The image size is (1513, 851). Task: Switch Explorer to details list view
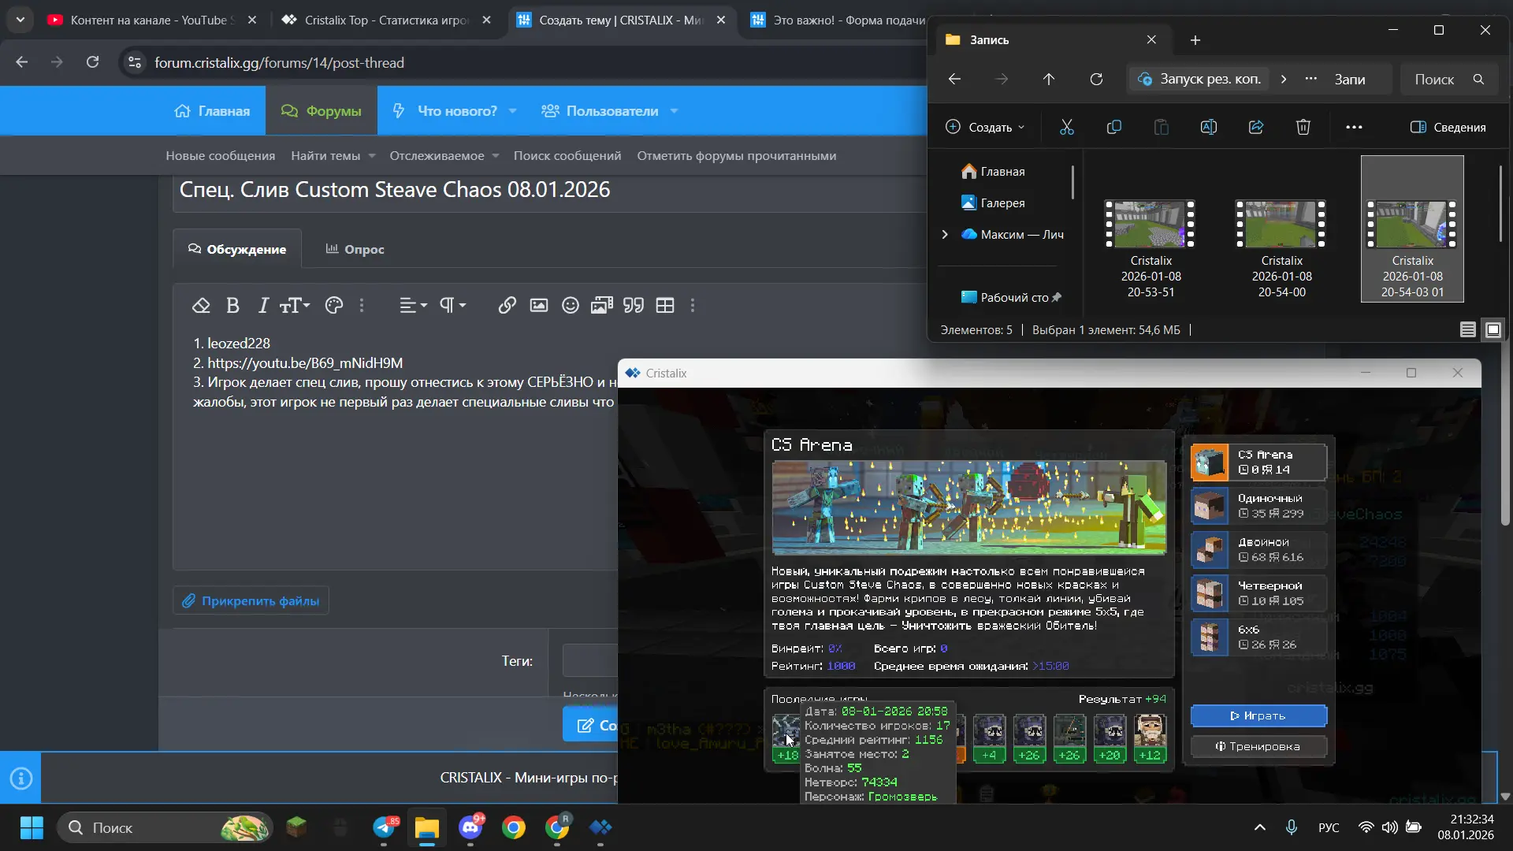coord(1468,330)
